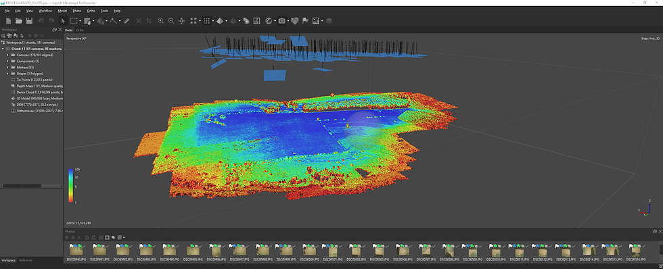
Task: Click the Point cloud view icon
Action: coord(193,21)
